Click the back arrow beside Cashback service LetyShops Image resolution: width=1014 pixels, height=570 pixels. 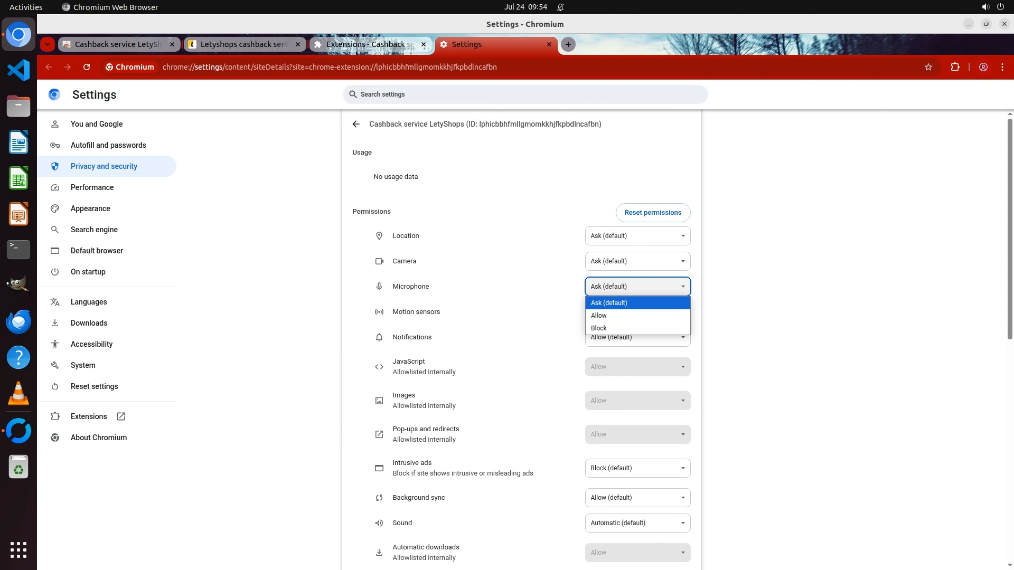tap(356, 124)
